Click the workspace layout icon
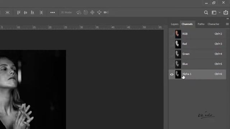230x129 pixels. (x=214, y=13)
